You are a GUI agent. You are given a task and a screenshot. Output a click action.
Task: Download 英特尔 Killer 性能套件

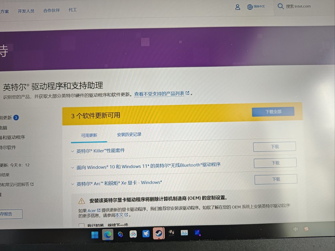click(275, 147)
